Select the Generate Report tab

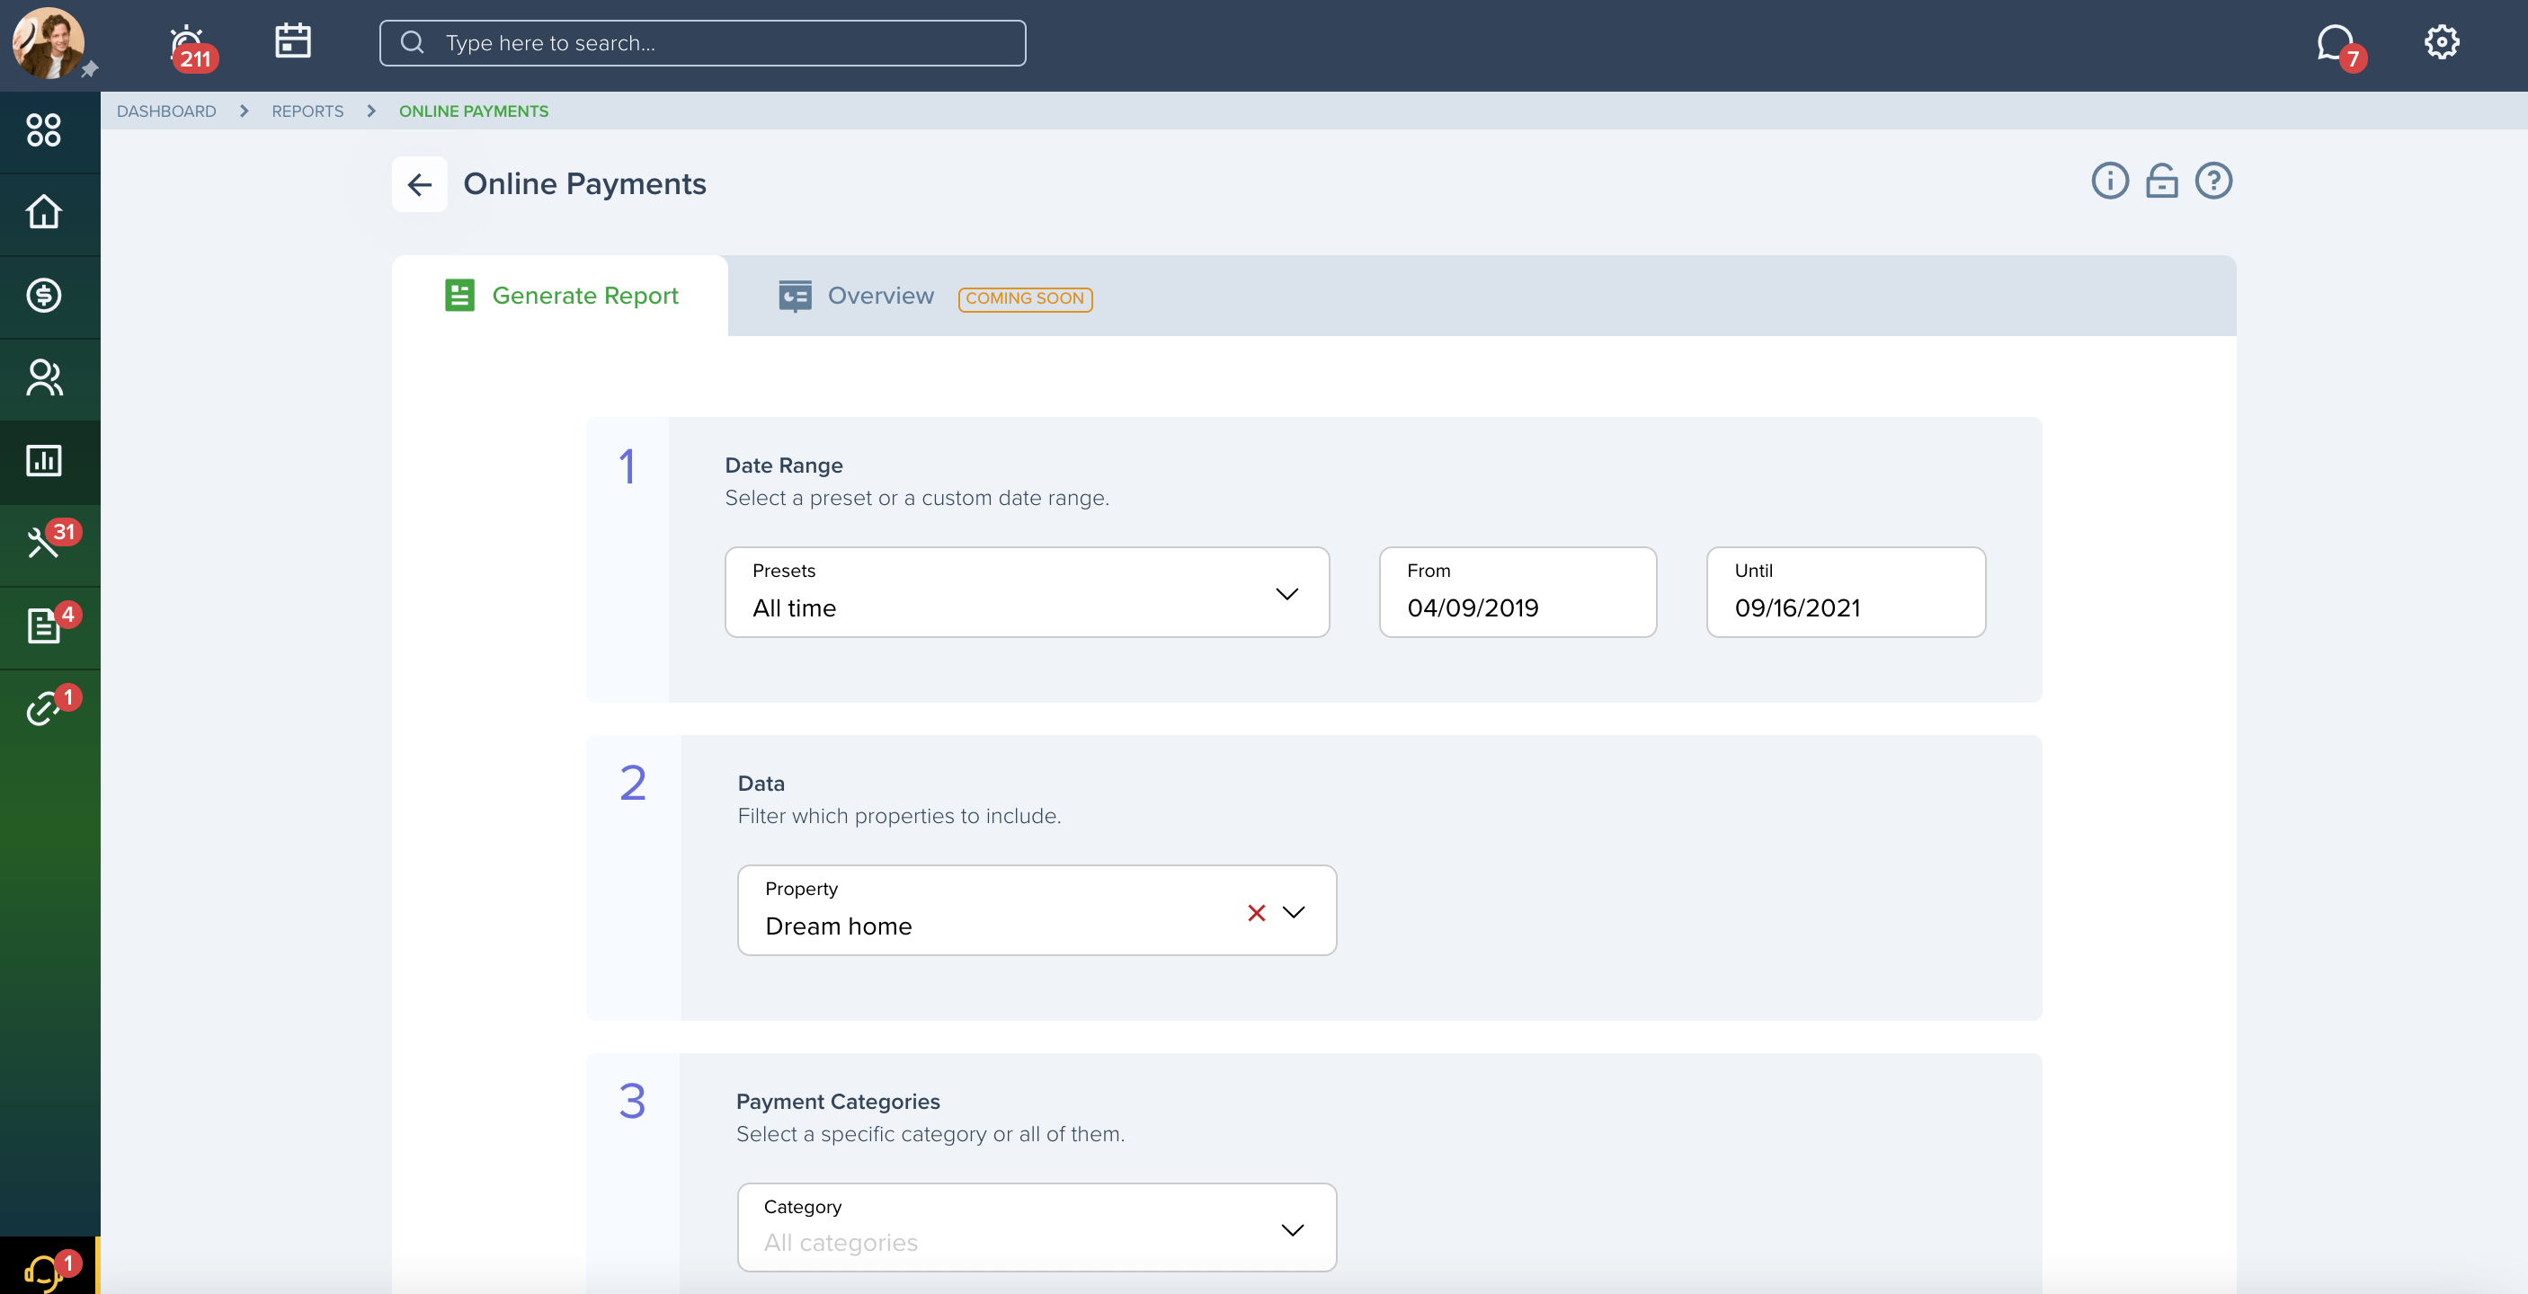[561, 297]
